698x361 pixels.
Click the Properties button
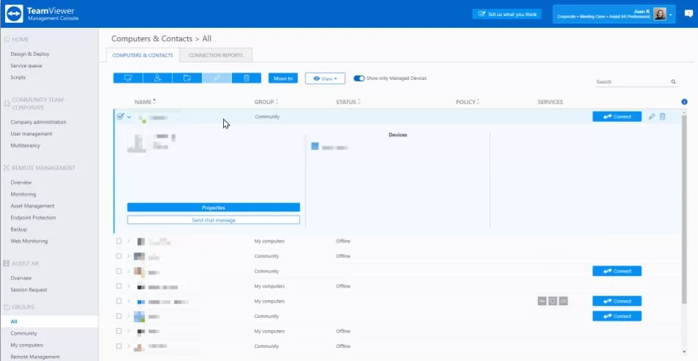coord(214,208)
